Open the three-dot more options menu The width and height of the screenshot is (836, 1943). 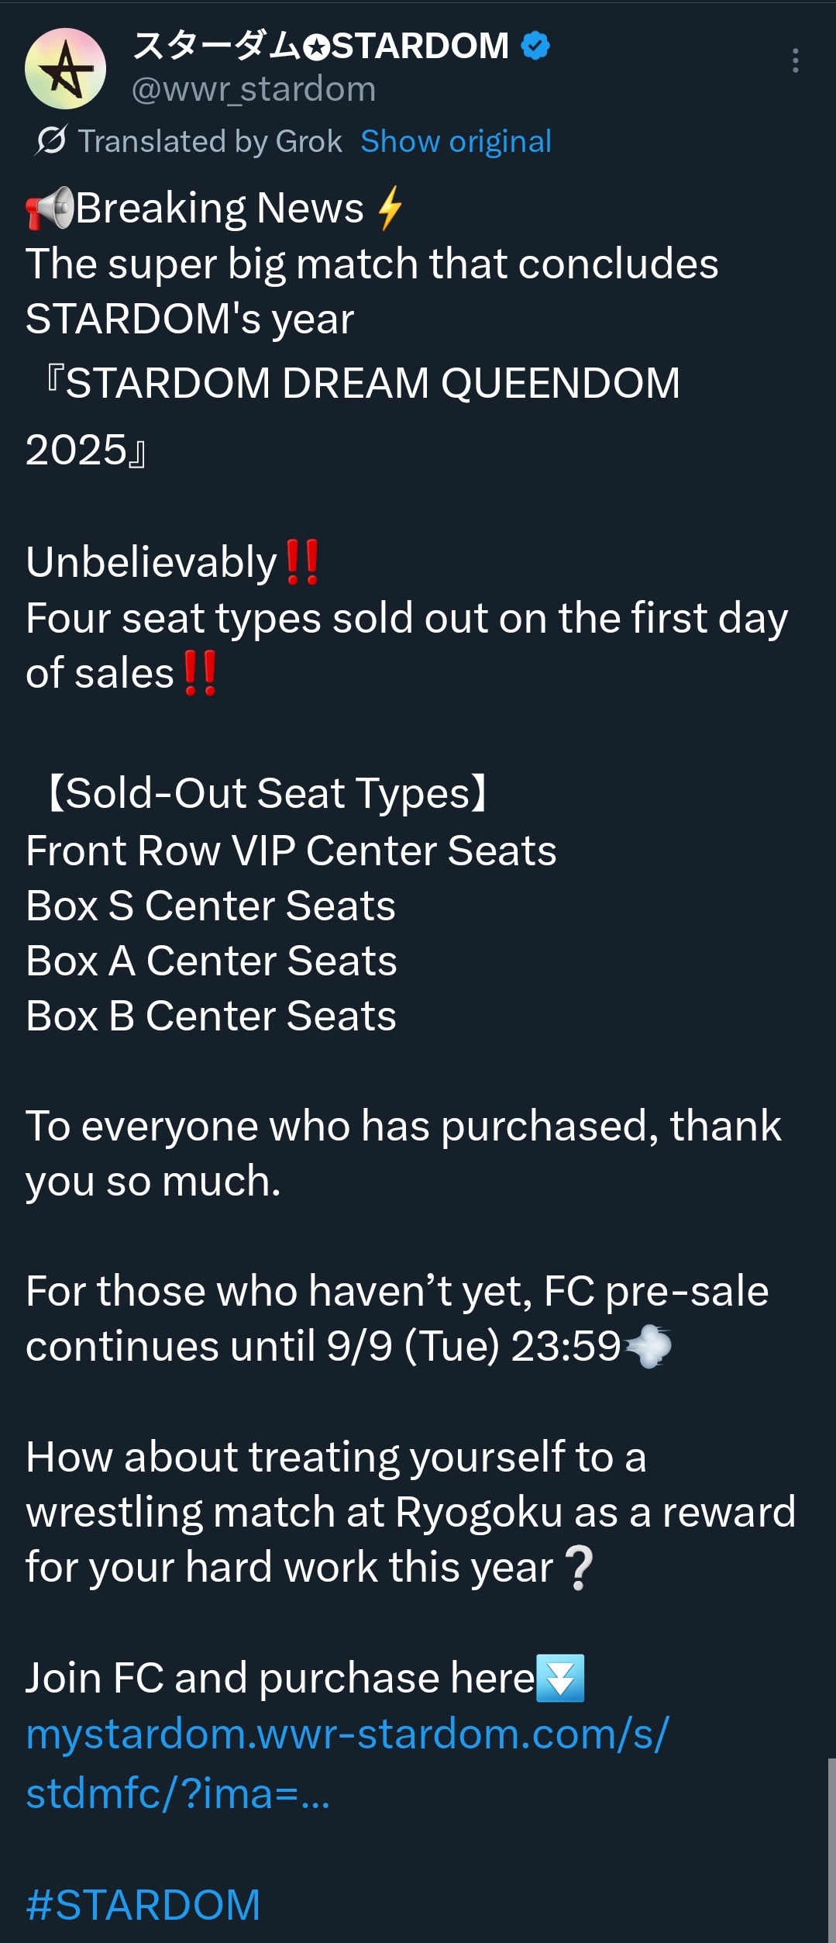click(795, 60)
